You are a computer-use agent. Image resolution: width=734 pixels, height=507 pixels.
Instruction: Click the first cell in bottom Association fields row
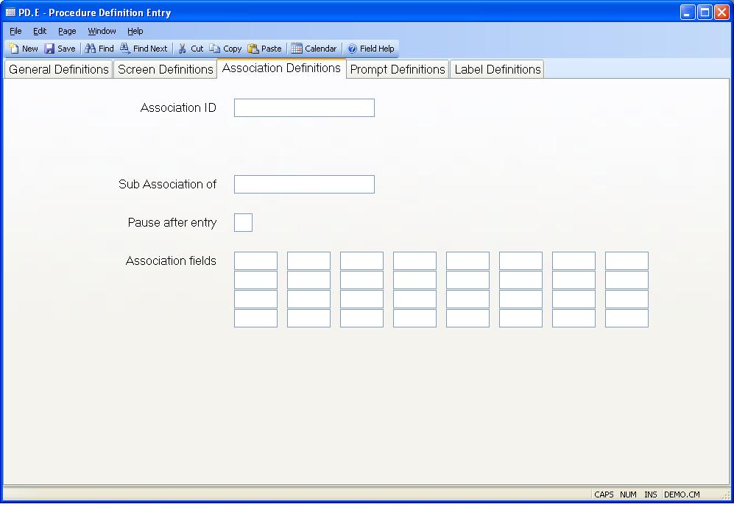coord(255,319)
